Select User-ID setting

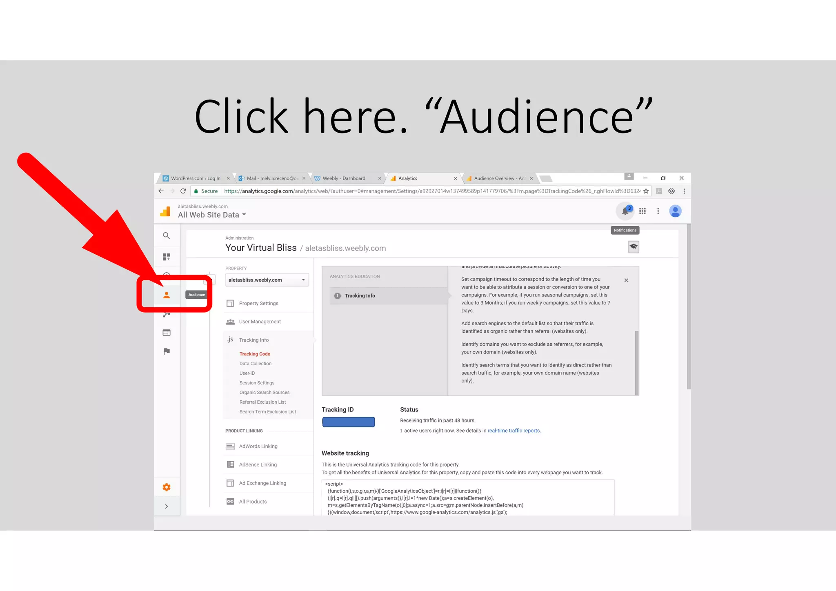point(247,373)
